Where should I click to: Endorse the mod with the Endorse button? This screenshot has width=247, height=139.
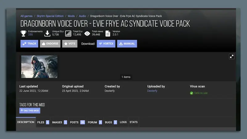[50, 44]
